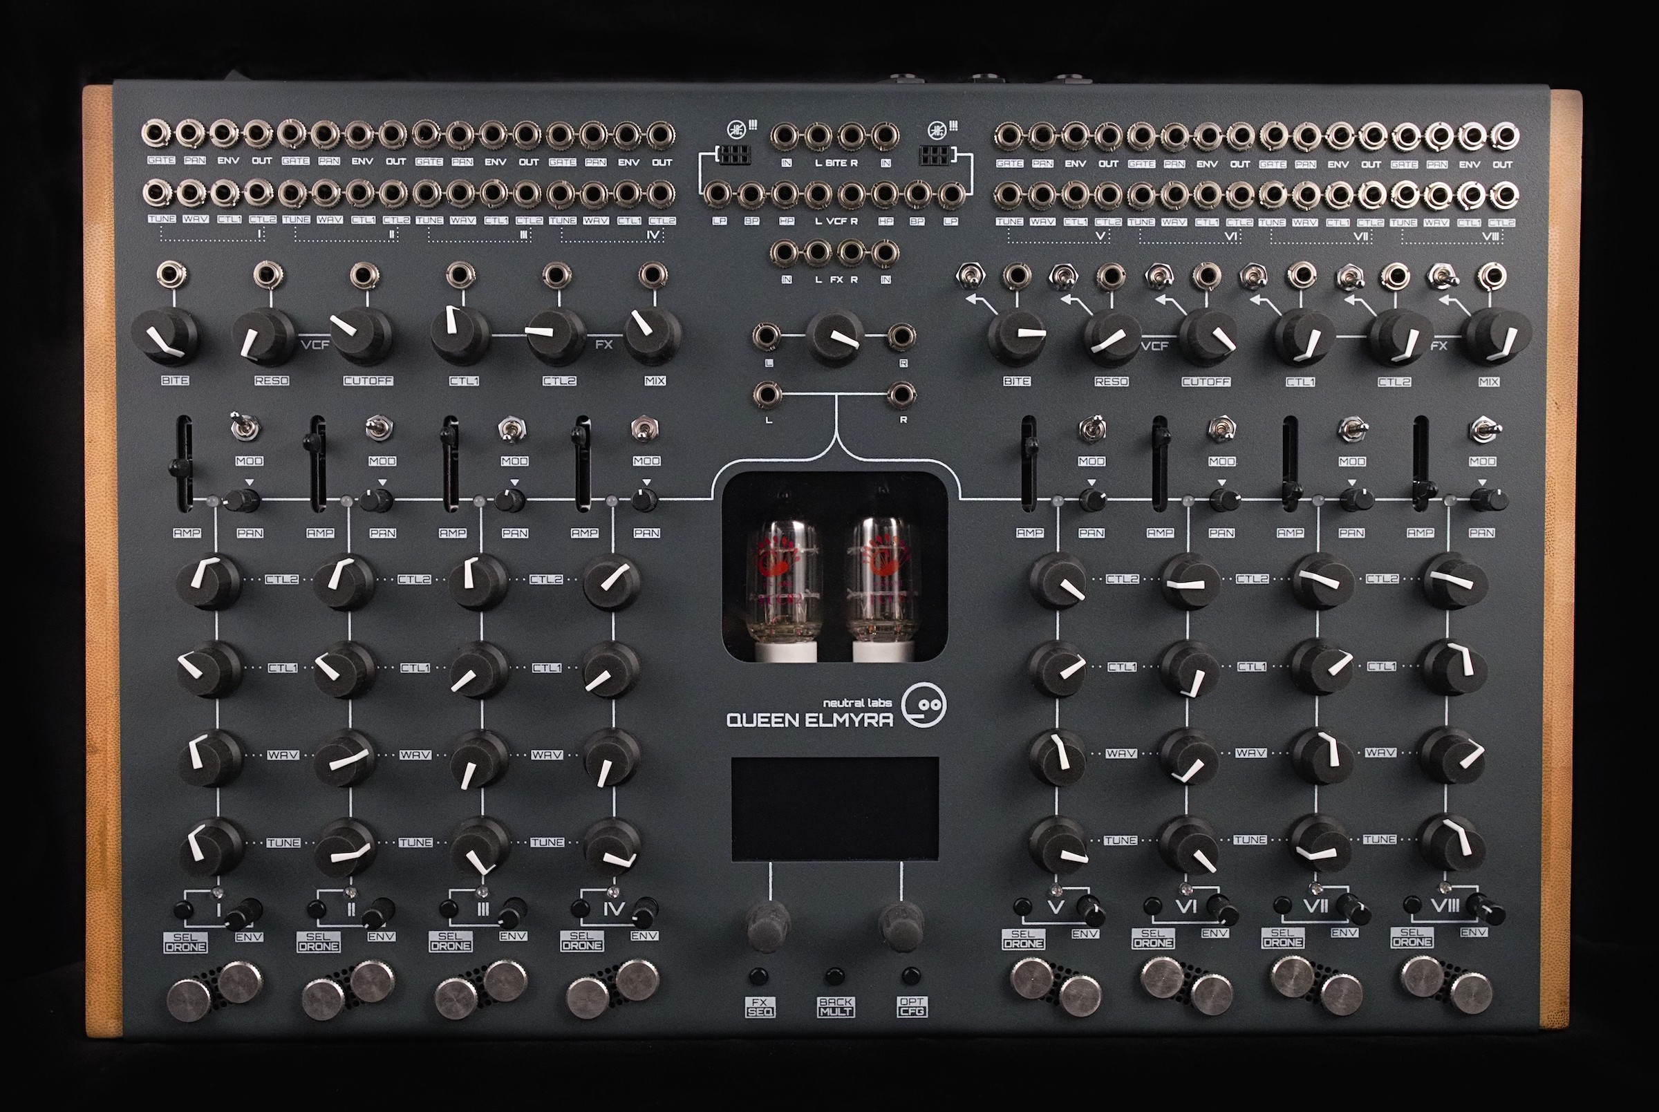Select the encoder knob above OPT CFG button
Screen dimensions: 1659x1112
pos(901,925)
